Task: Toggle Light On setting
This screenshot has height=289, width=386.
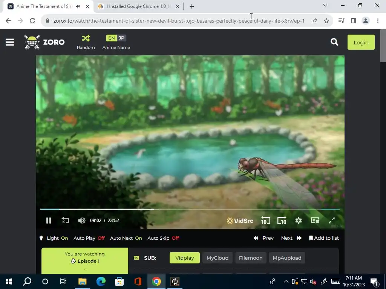Action: (54, 238)
